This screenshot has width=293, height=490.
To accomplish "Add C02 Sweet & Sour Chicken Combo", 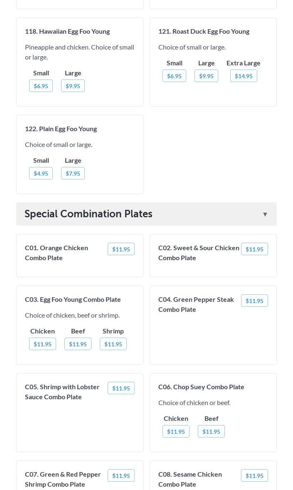I will pos(254,249).
